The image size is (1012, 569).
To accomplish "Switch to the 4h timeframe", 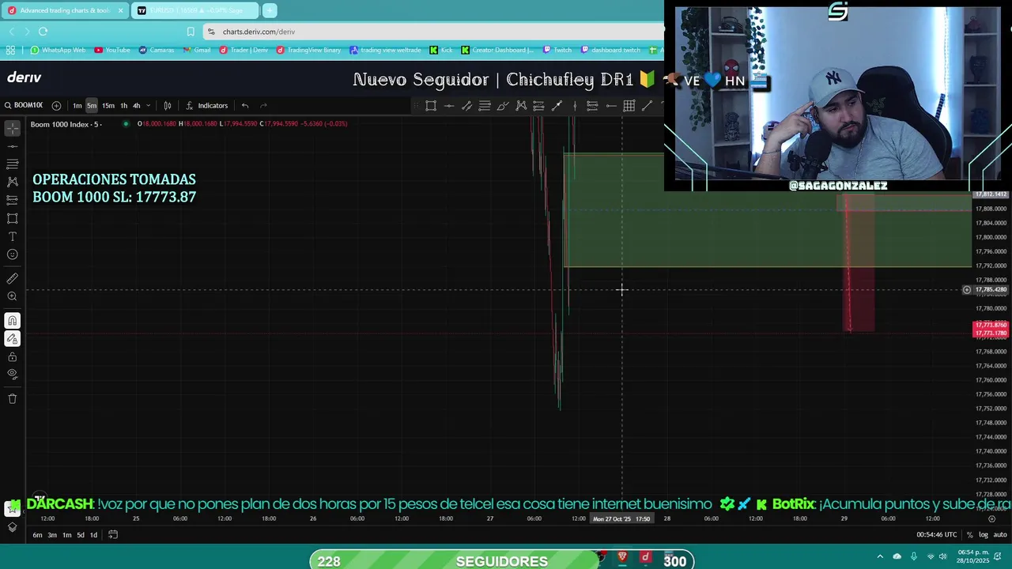I will pyautogui.click(x=136, y=106).
